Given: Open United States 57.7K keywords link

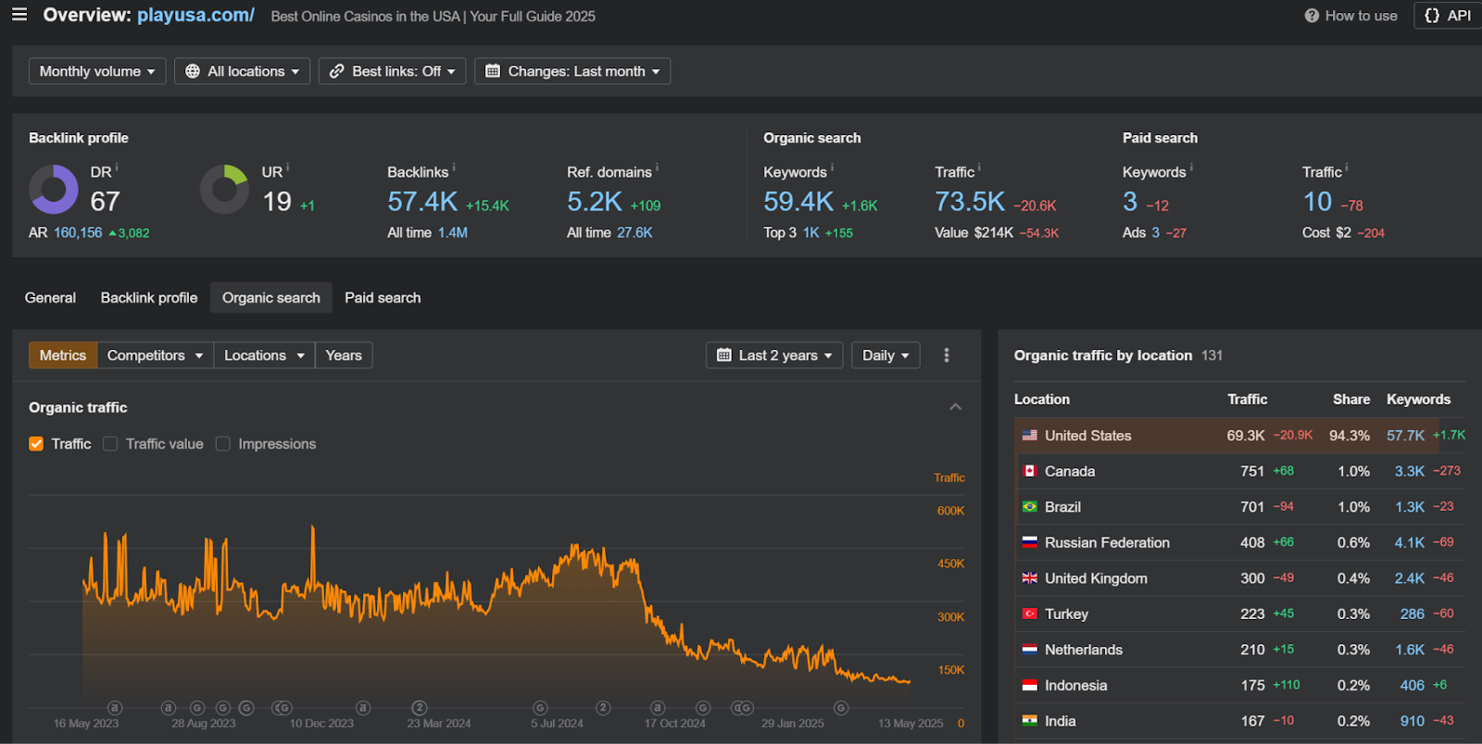Looking at the screenshot, I should coord(1405,436).
